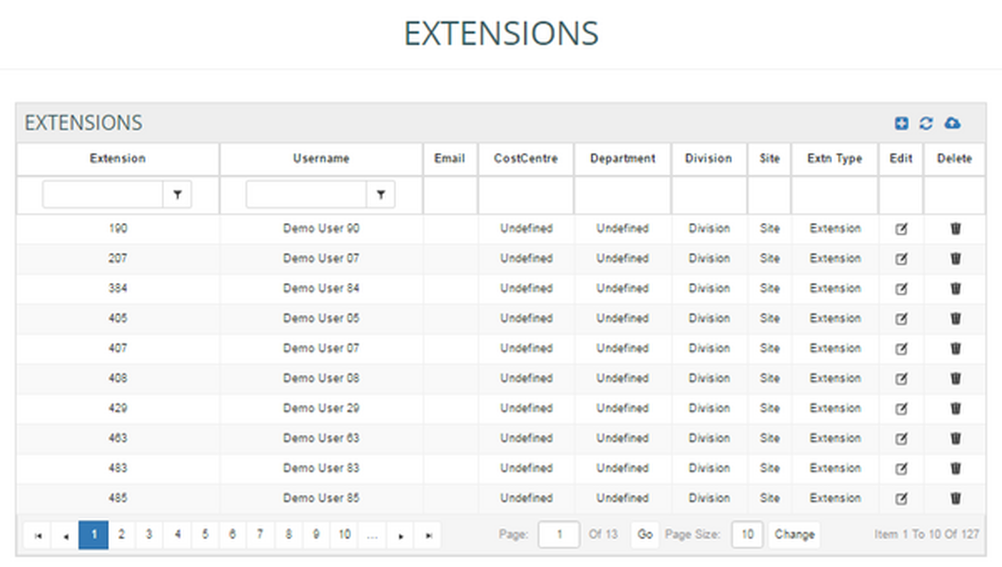
Task: Delete extension 463 using trash icon
Action: pos(955,438)
